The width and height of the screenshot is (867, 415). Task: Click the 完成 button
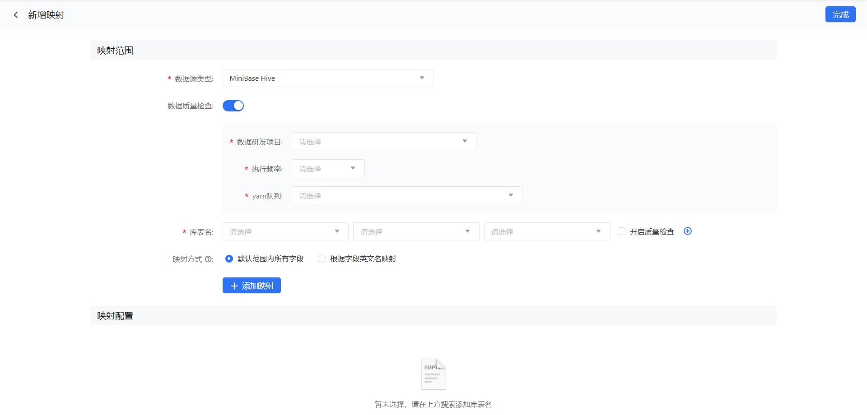(x=840, y=14)
